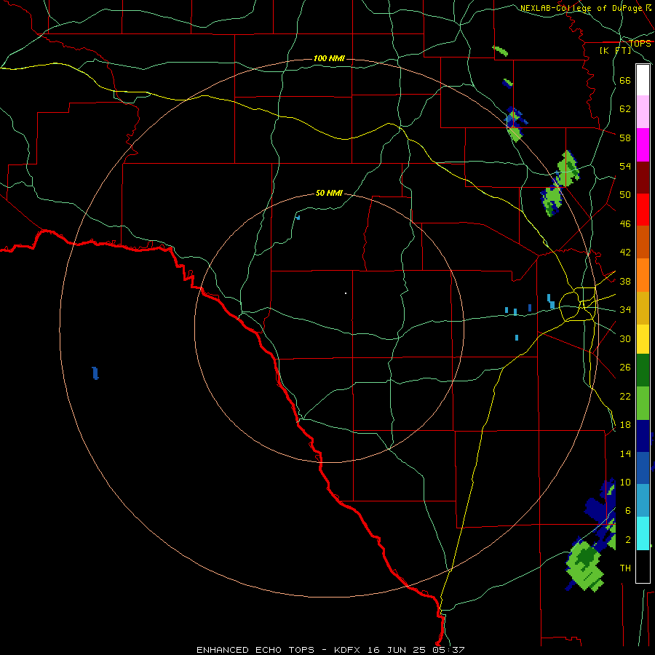Select the medium blue legend swatch
Screen dimensions: 655x655
pyautogui.click(x=643, y=468)
